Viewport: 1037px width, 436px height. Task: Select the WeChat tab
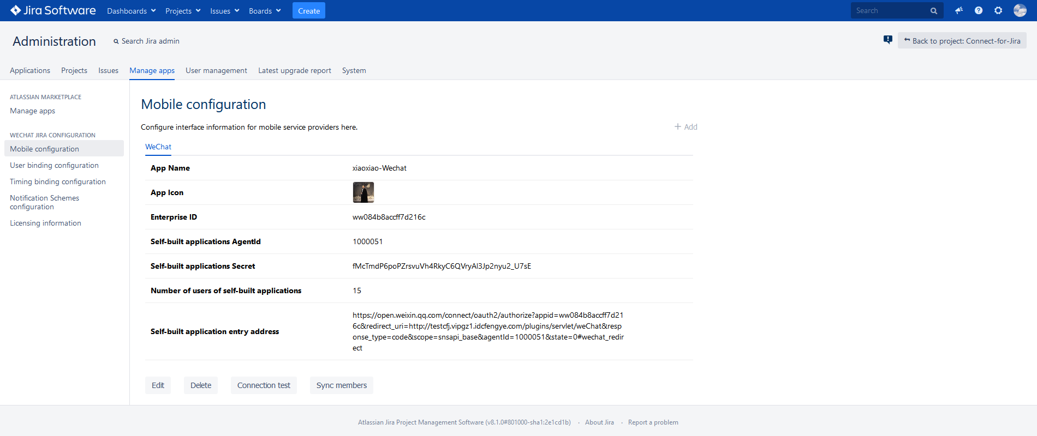click(158, 147)
